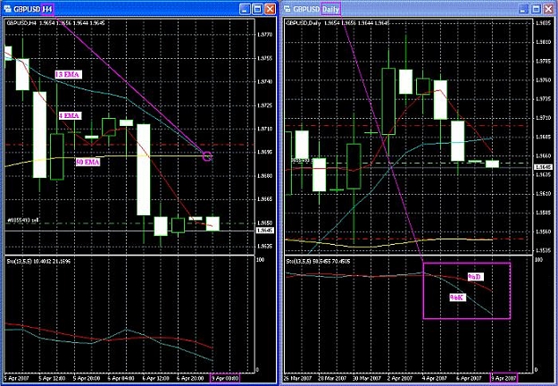Click 1.9770 on the H4 price axis

pyautogui.click(x=264, y=35)
